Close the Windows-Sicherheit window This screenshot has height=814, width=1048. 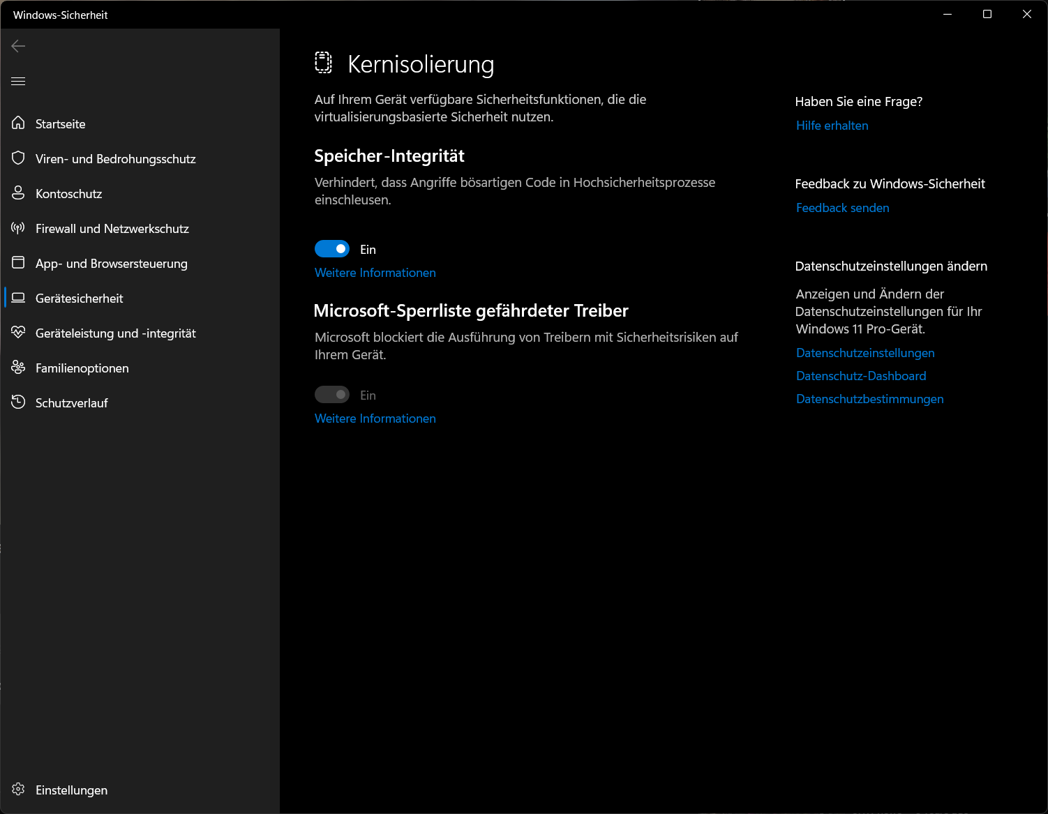coord(1027,14)
